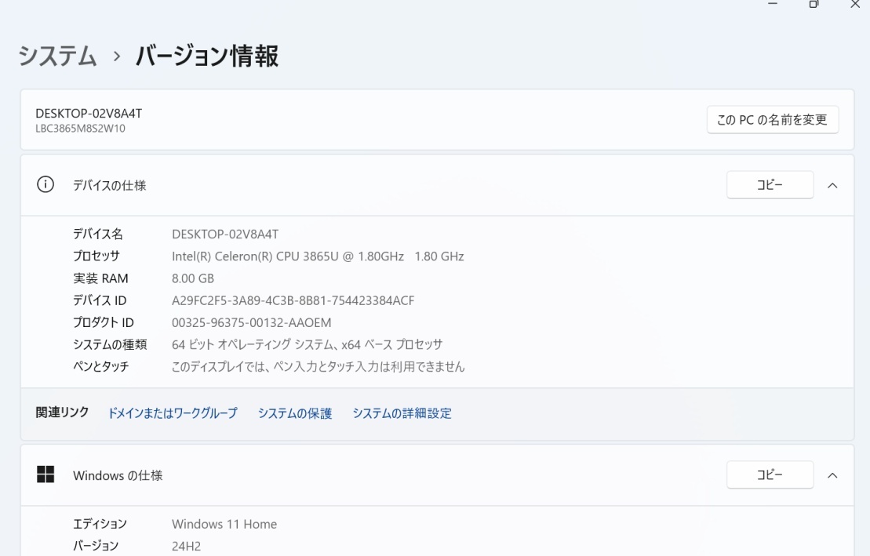The width and height of the screenshot is (870, 556).
Task: Select the 関連リンク label
Action: coord(62,412)
